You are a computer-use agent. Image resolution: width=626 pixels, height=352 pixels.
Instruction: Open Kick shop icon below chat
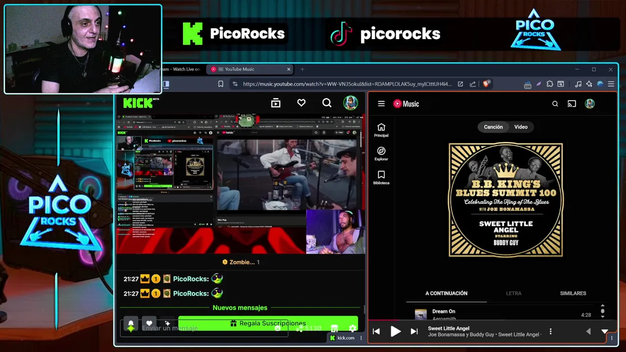[x=335, y=329]
